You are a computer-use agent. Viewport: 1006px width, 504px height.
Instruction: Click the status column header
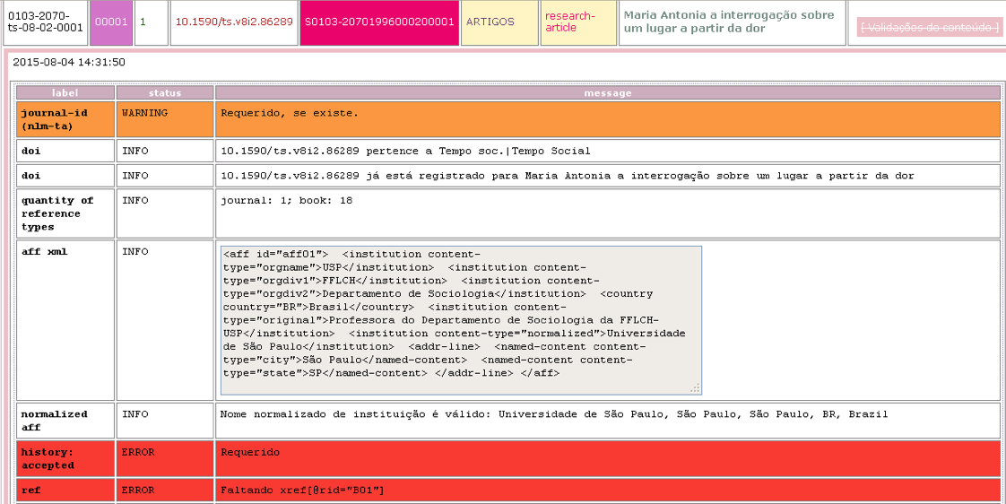(165, 93)
